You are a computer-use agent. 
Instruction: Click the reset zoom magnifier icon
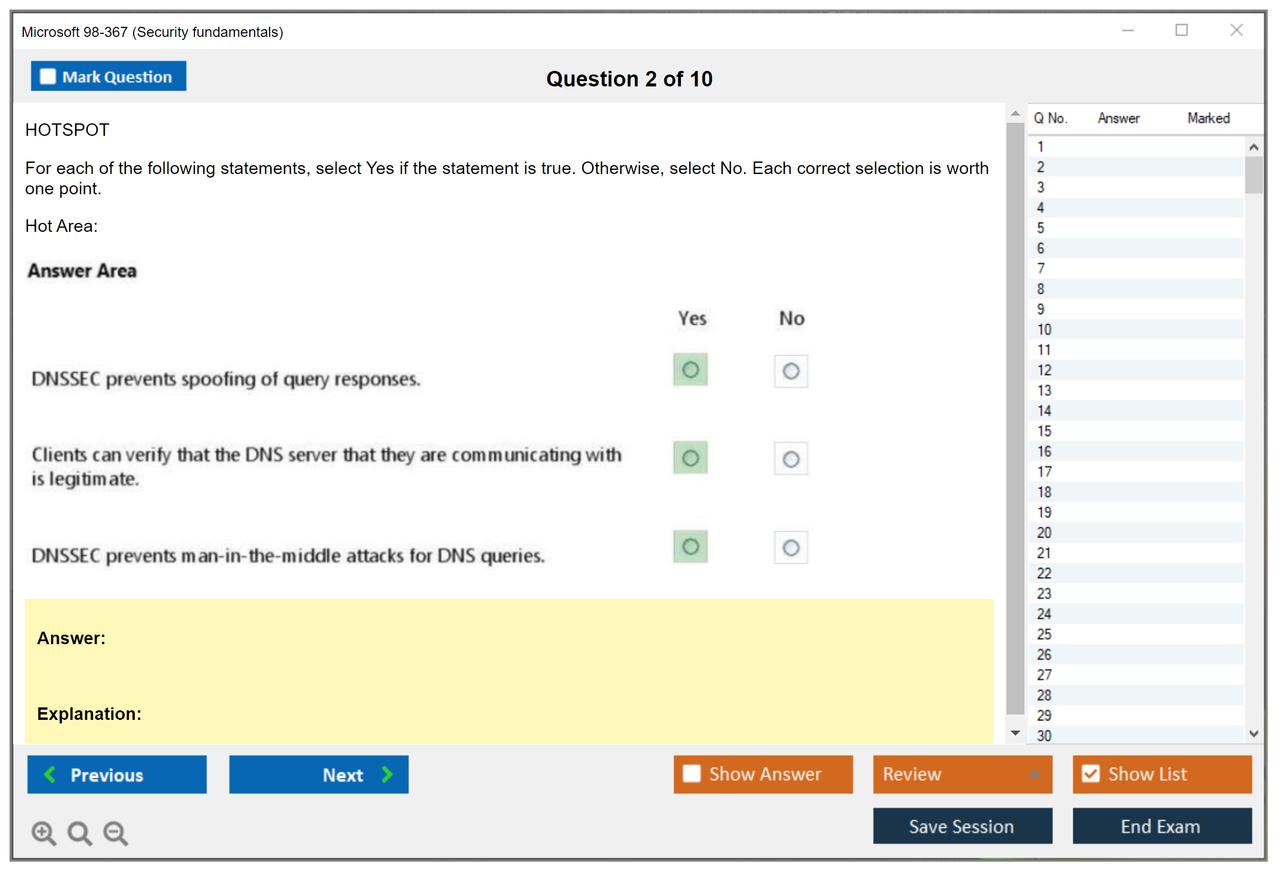click(79, 832)
